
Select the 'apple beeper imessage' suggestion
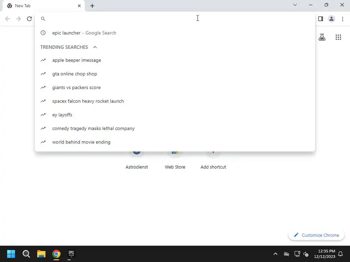pyautogui.click(x=175, y=60)
